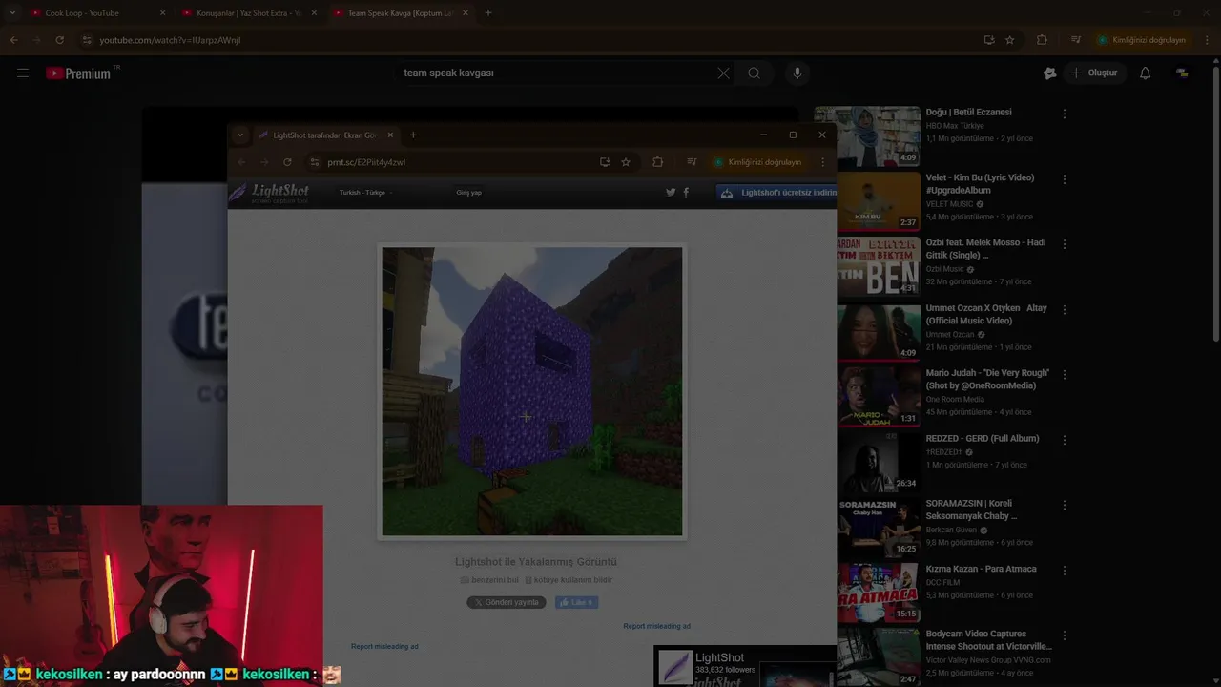Open media controls icon in YouTube window
1221x687 pixels.
tap(1076, 40)
